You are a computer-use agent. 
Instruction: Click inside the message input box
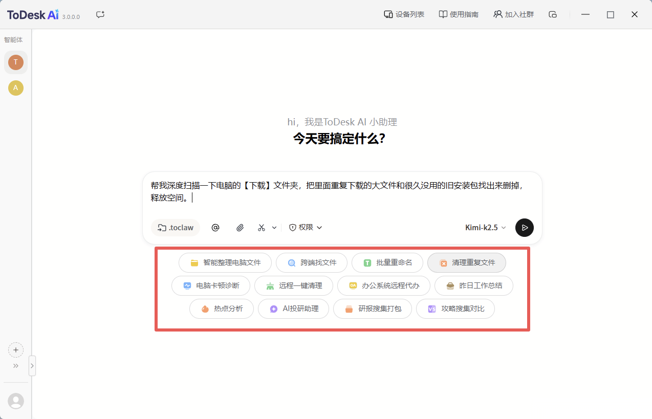[342, 192]
